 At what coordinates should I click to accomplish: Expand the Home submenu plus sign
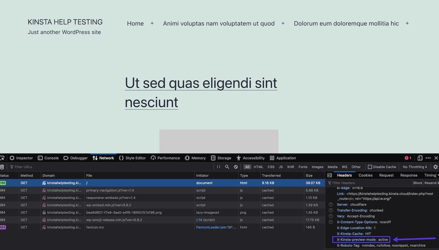[152, 23]
